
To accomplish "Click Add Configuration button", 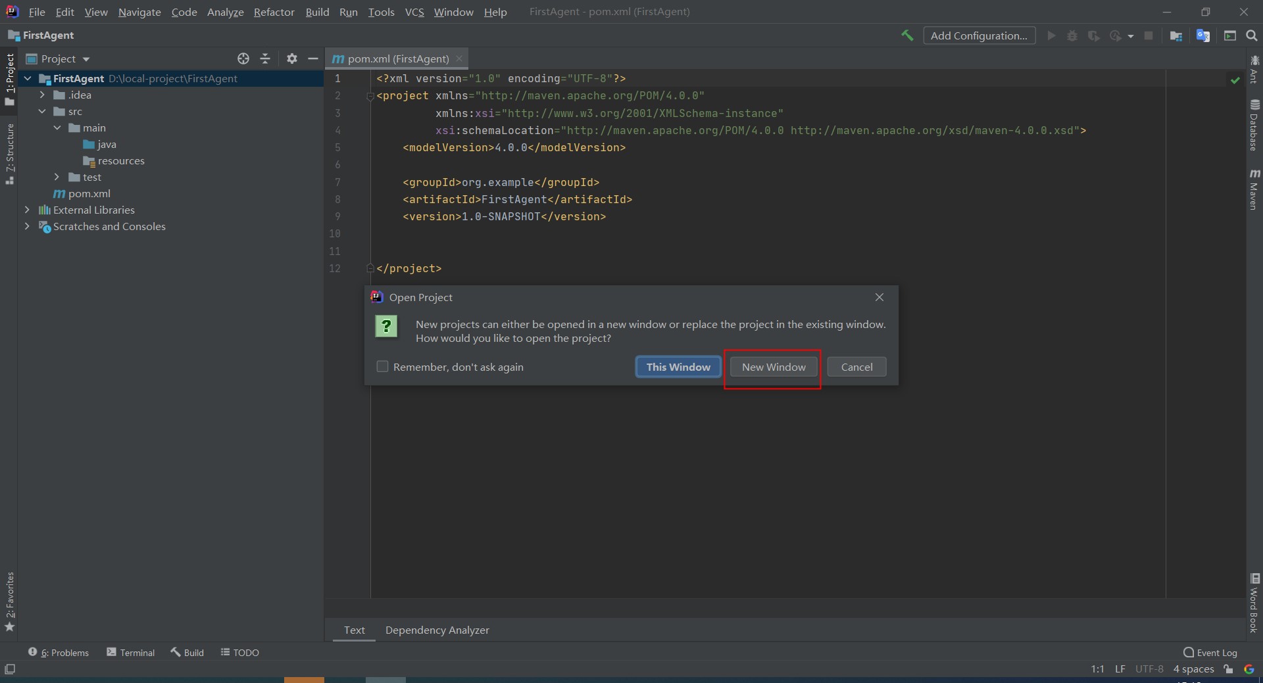I will click(x=979, y=35).
